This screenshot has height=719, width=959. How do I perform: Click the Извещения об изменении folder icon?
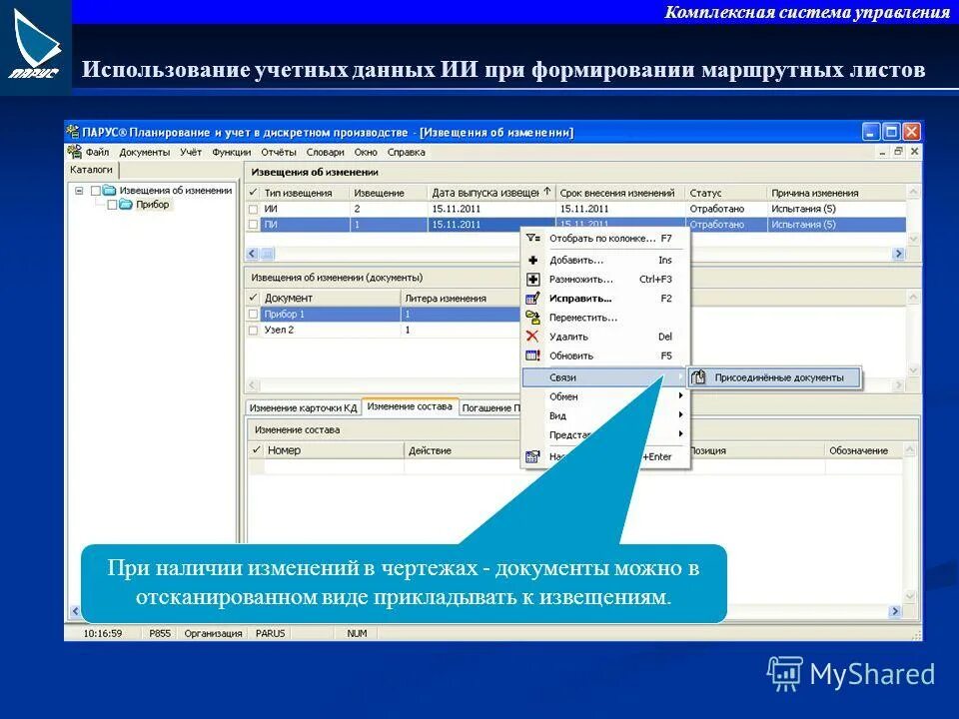(x=110, y=190)
